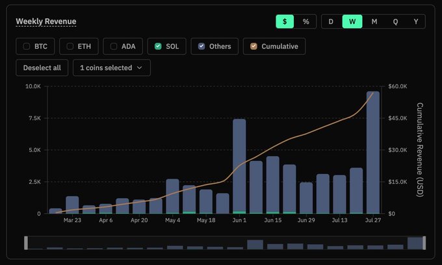
Task: Click the 'Apr 20' axis label
Action: click(x=139, y=220)
